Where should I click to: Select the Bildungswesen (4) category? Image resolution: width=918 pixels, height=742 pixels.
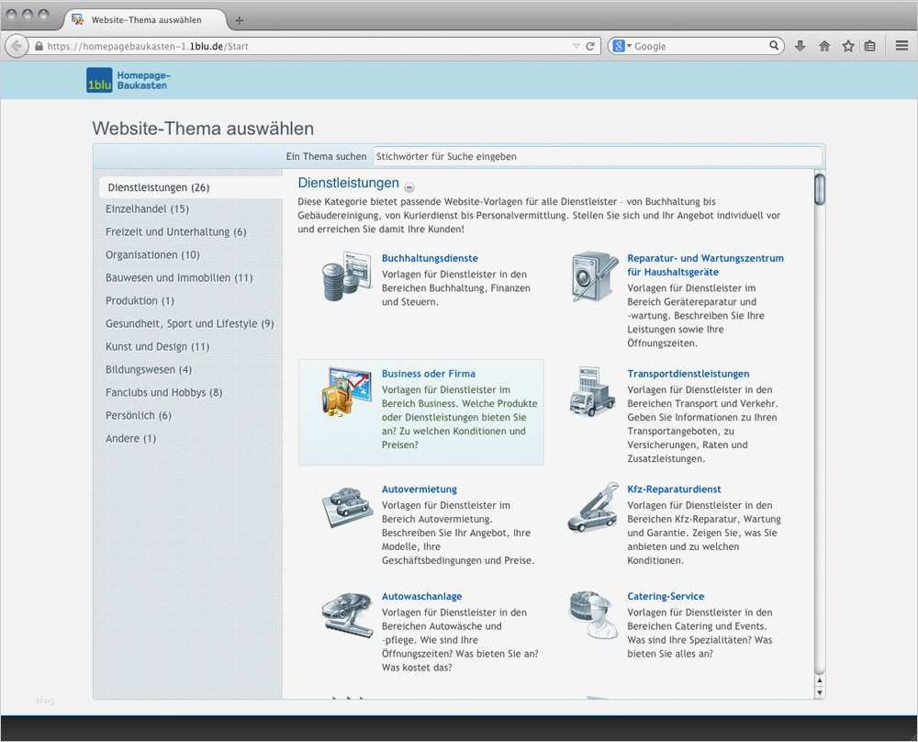[x=149, y=369]
